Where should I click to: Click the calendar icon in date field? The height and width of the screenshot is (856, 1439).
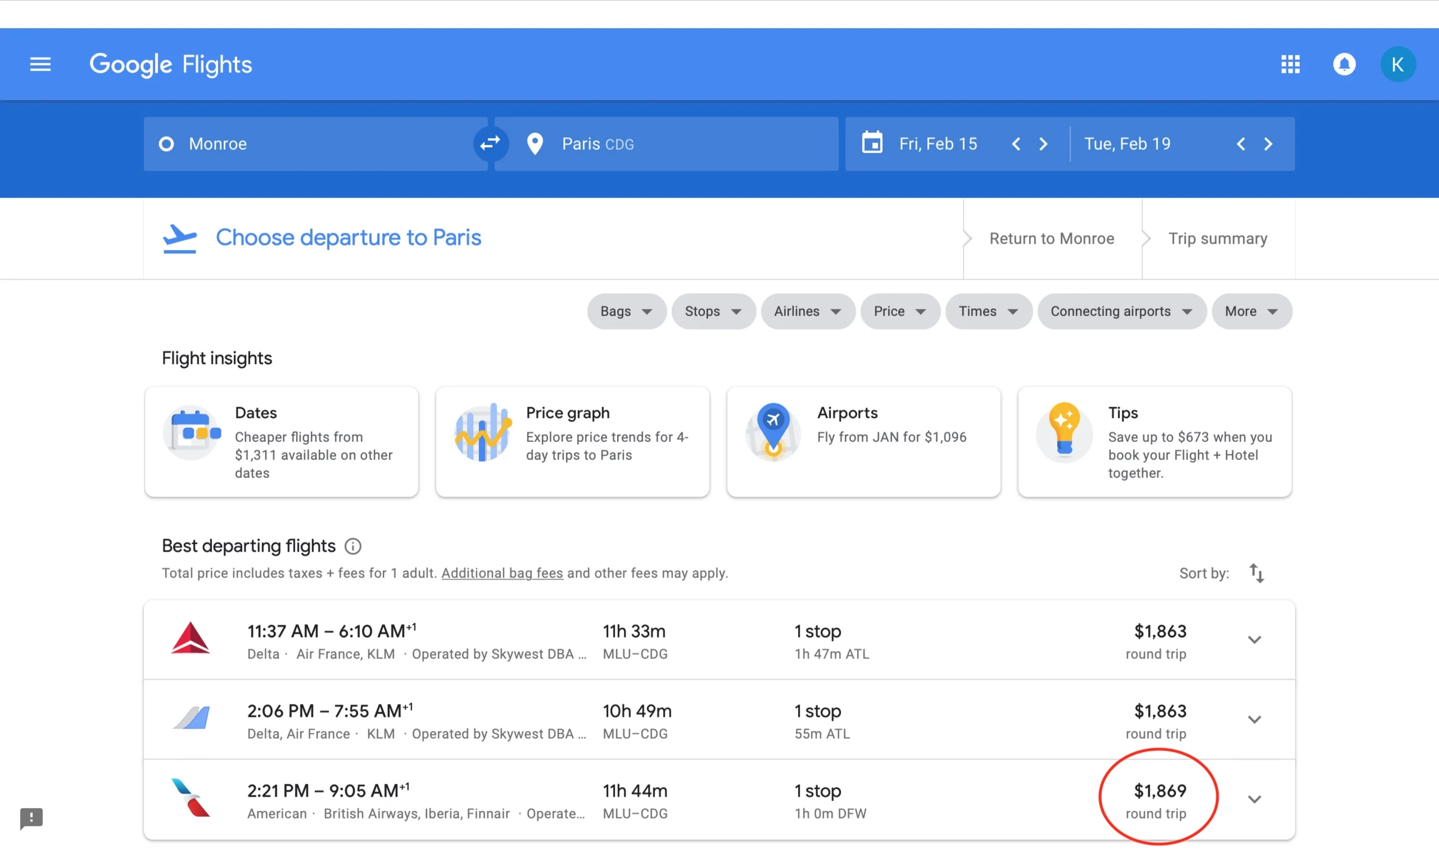[x=872, y=143]
